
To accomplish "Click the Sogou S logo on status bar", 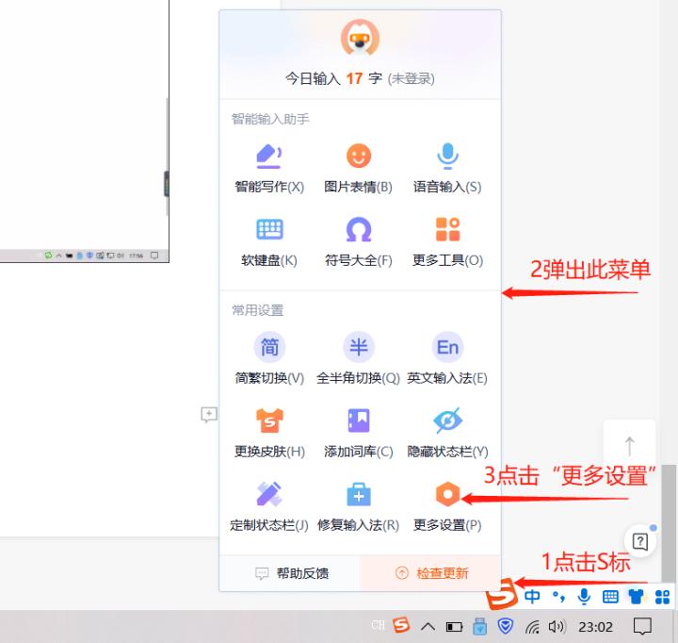I will 502,594.
